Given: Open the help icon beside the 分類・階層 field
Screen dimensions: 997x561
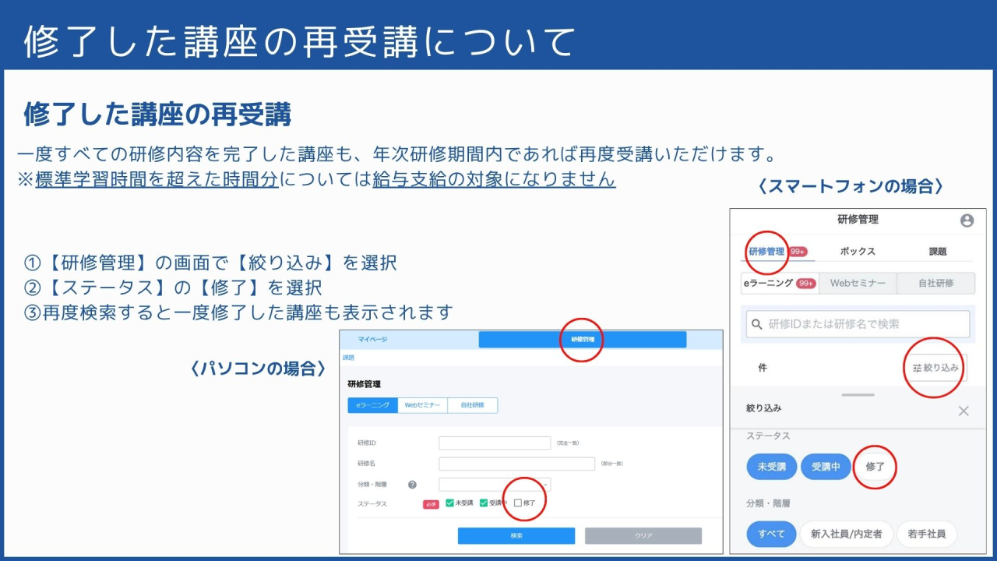Looking at the screenshot, I should tap(412, 485).
